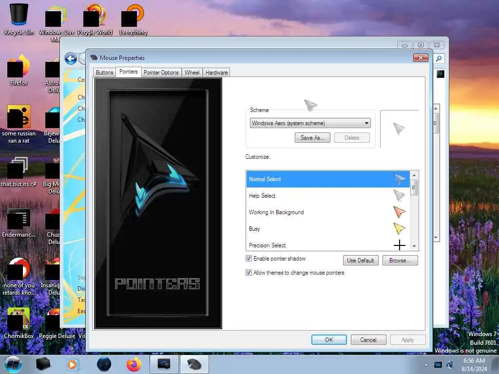Screen dimensions: 499x374
Task: Click the Mouse Properties title bar mouse icon
Action: tap(94, 57)
